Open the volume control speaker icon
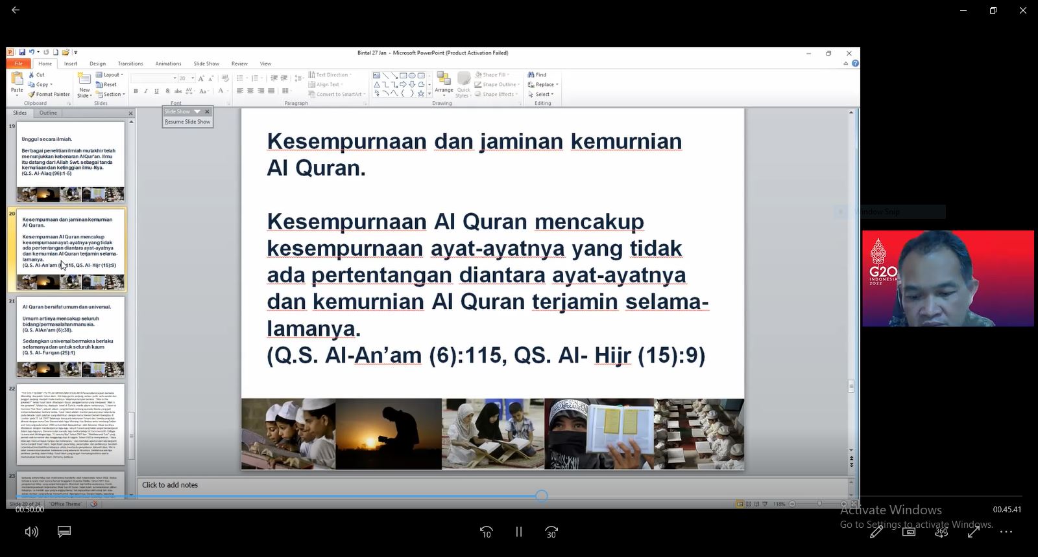The width and height of the screenshot is (1038, 557). pyautogui.click(x=31, y=532)
